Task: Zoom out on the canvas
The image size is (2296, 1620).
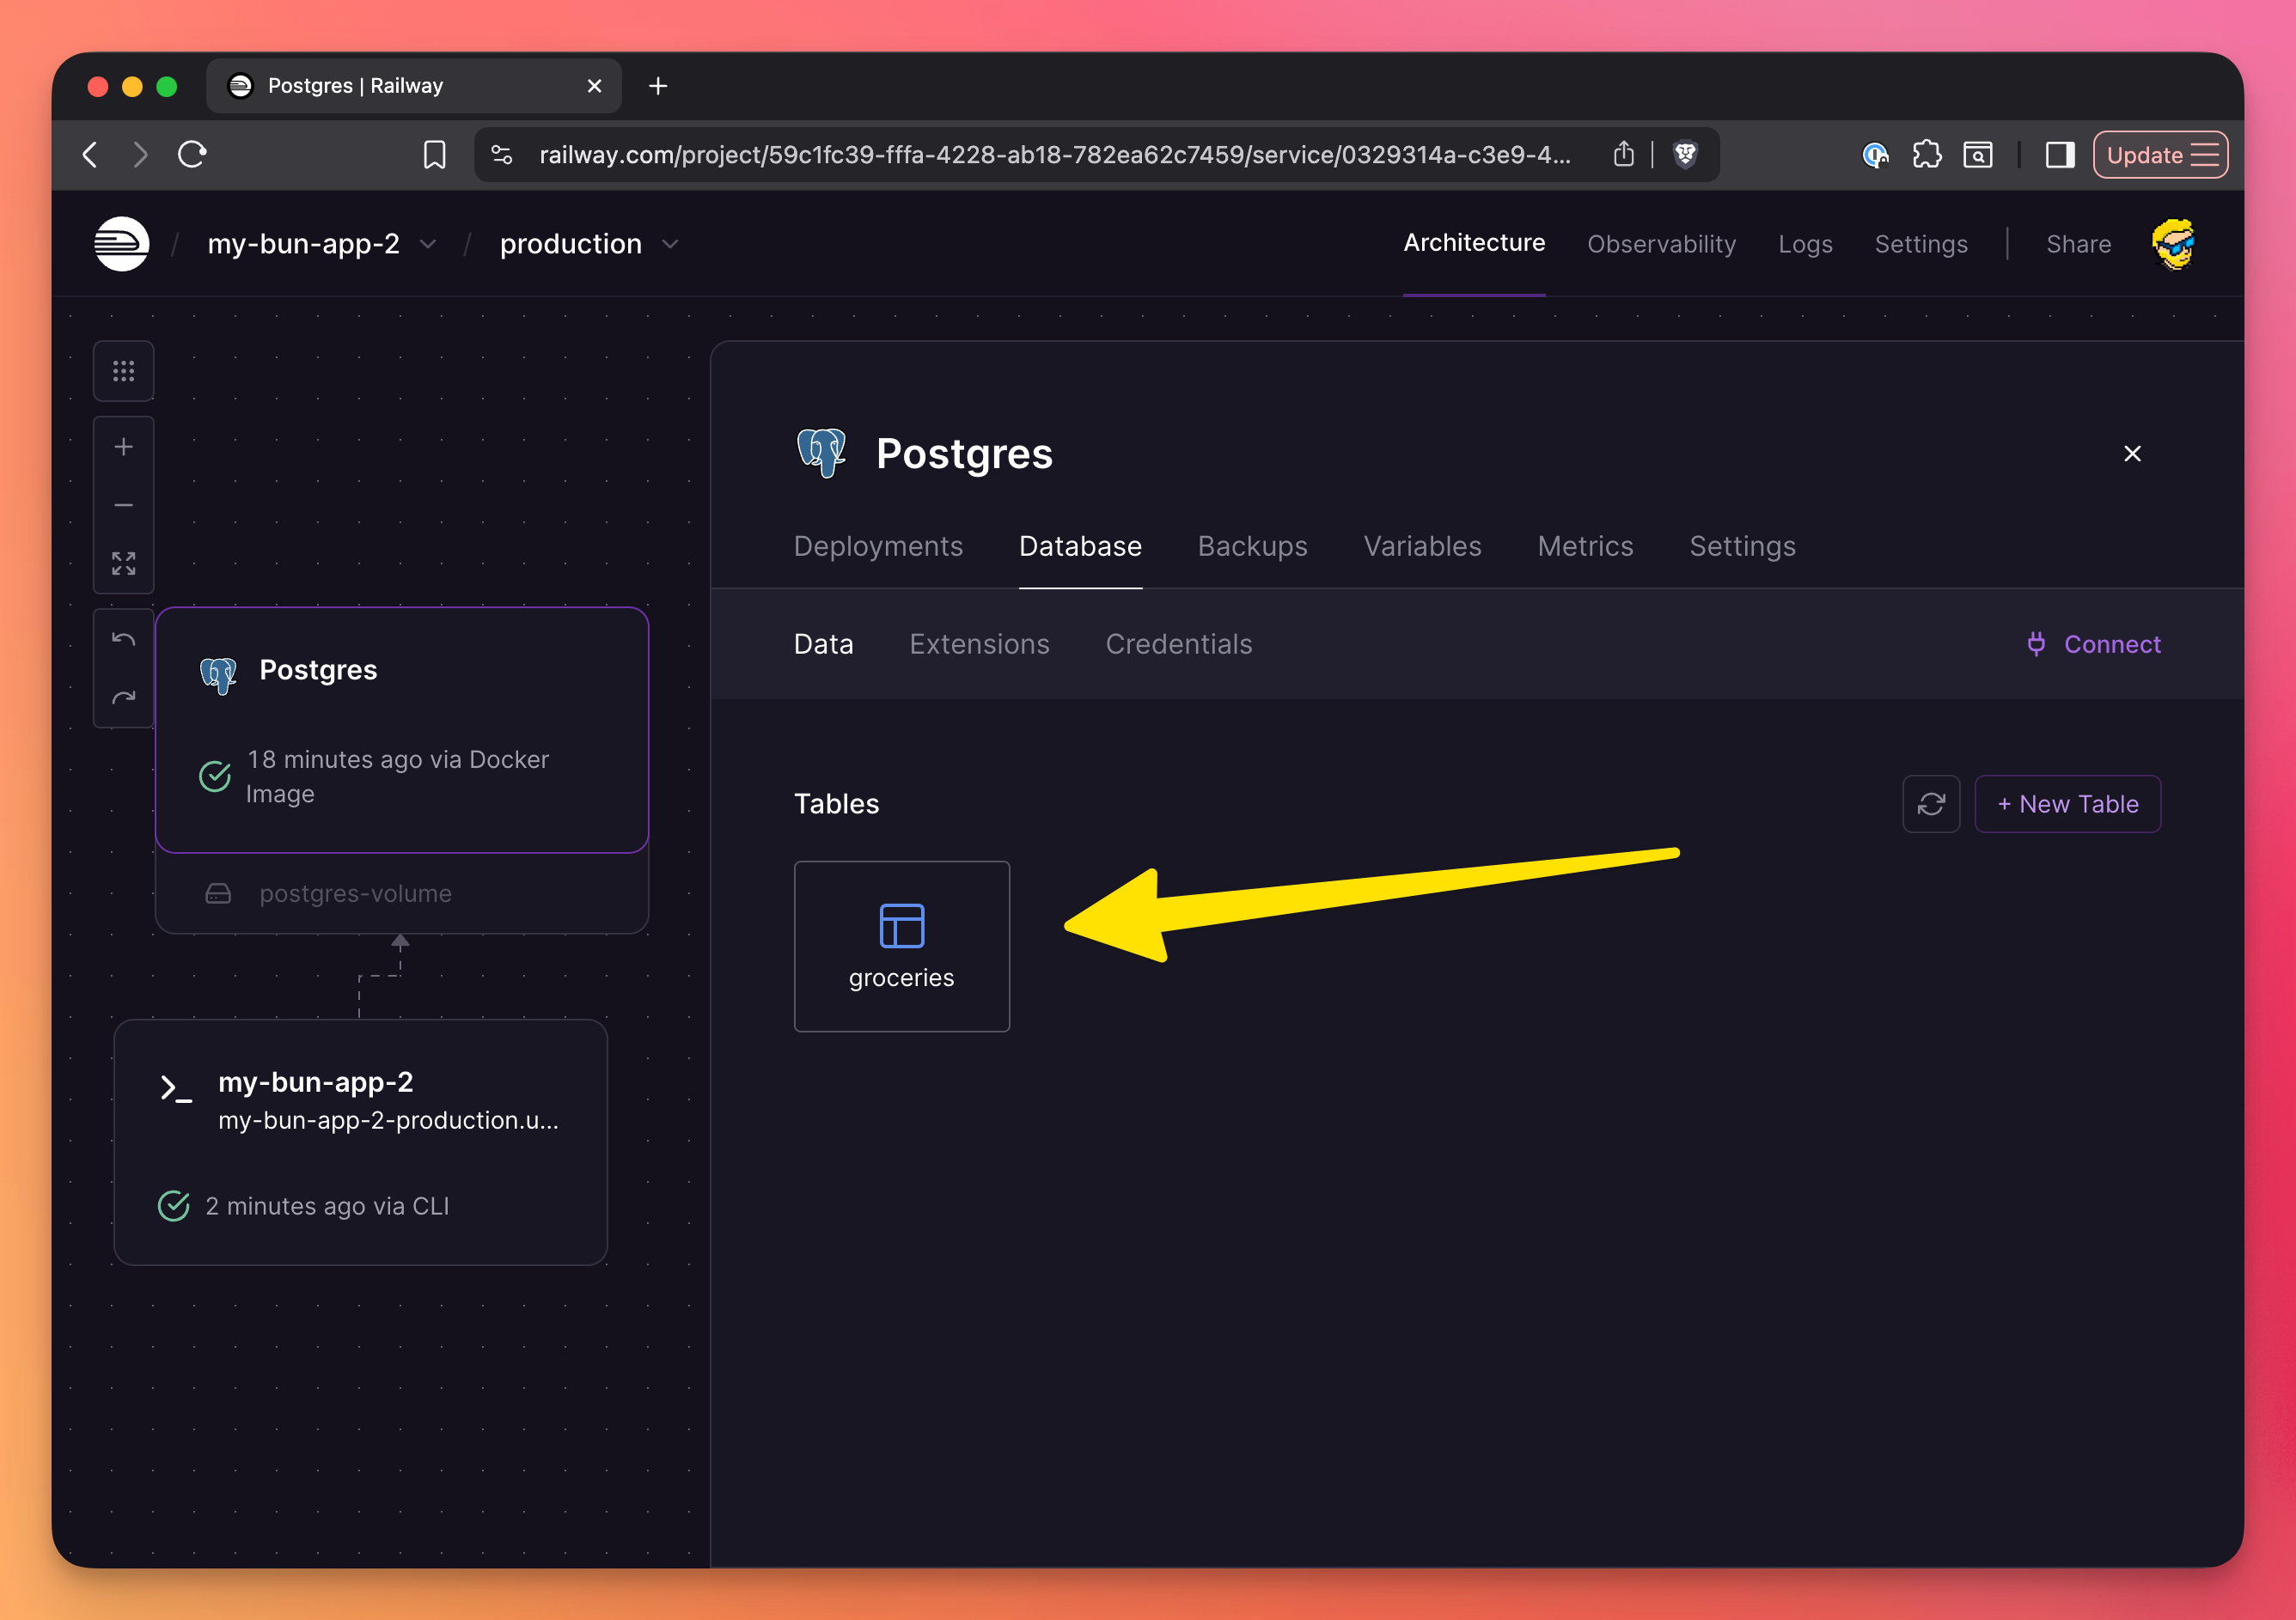Action: (x=123, y=506)
